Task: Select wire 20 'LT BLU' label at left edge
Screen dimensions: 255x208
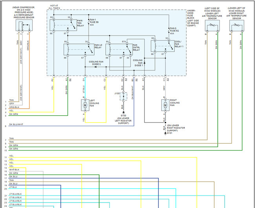Action: coord(13,187)
